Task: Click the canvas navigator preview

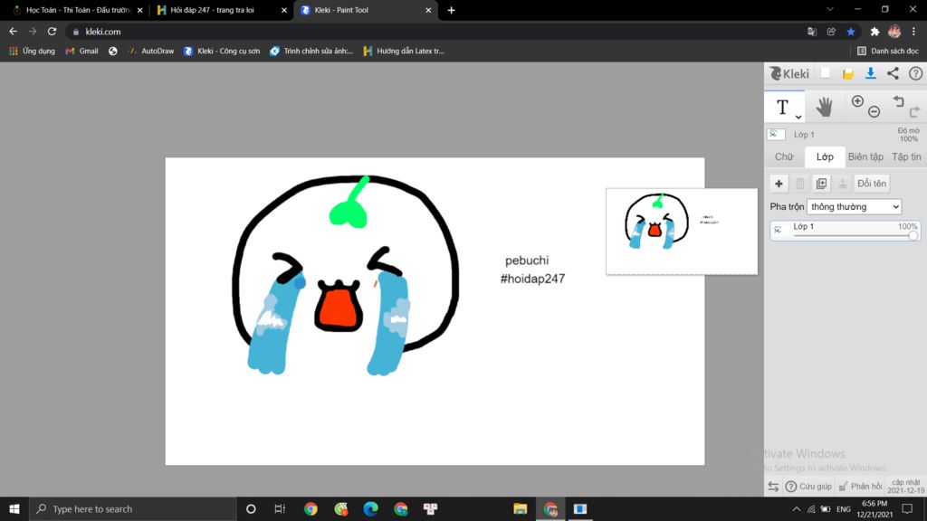Action: click(682, 232)
